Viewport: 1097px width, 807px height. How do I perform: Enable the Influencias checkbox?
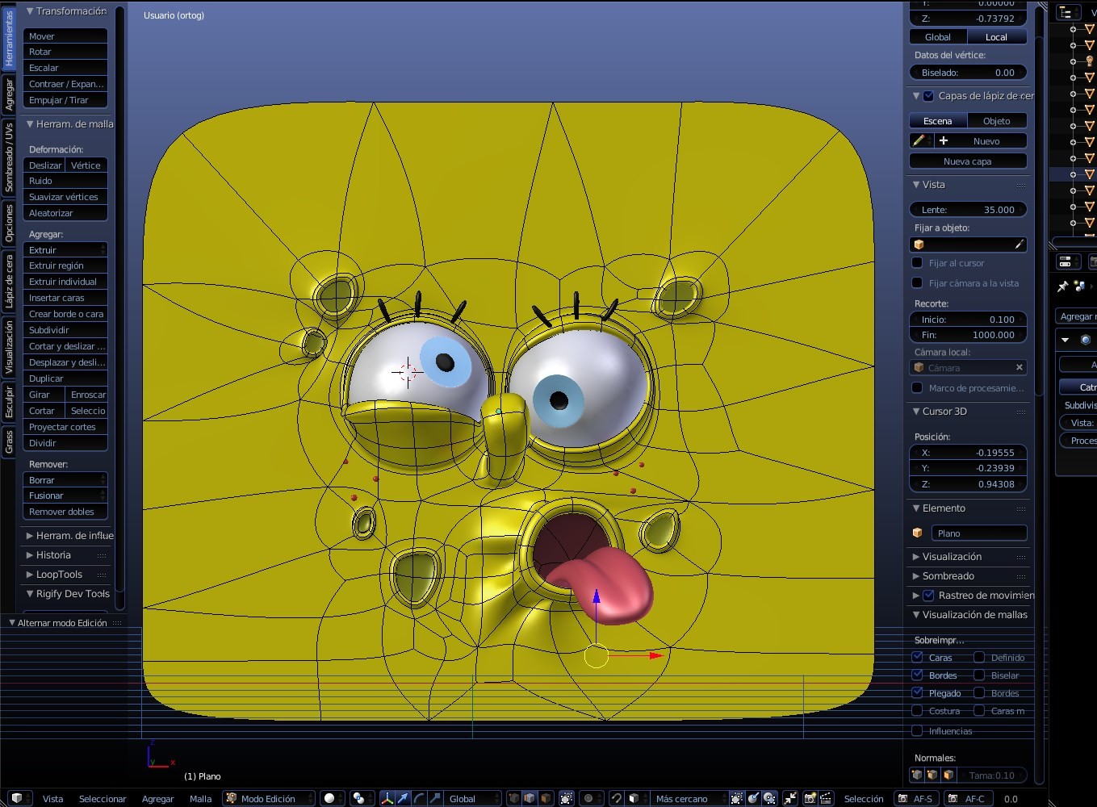(x=917, y=730)
